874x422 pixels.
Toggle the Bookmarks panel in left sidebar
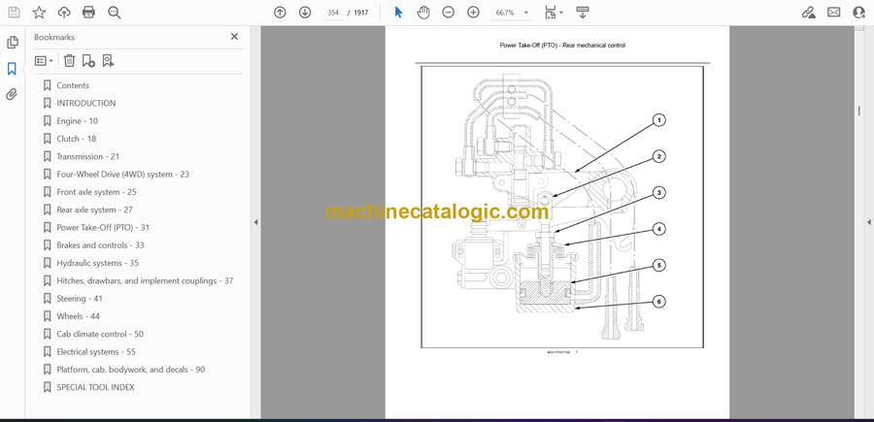coord(12,69)
